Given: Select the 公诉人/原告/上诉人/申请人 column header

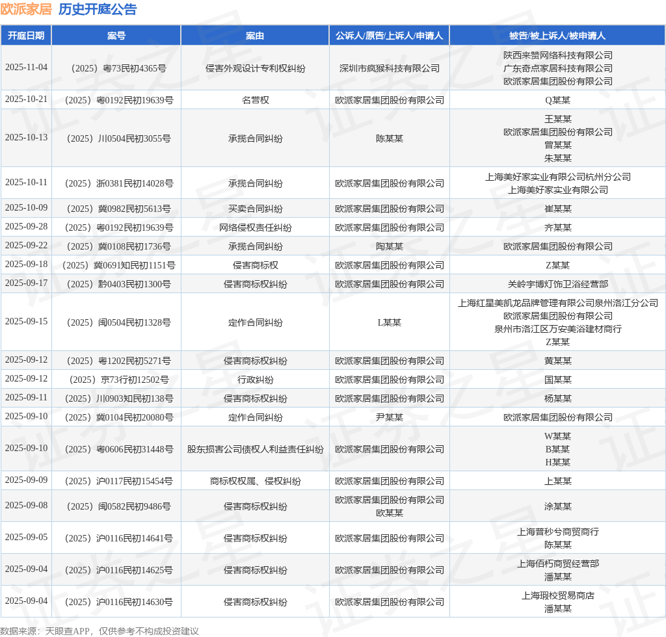Looking at the screenshot, I should 389,36.
